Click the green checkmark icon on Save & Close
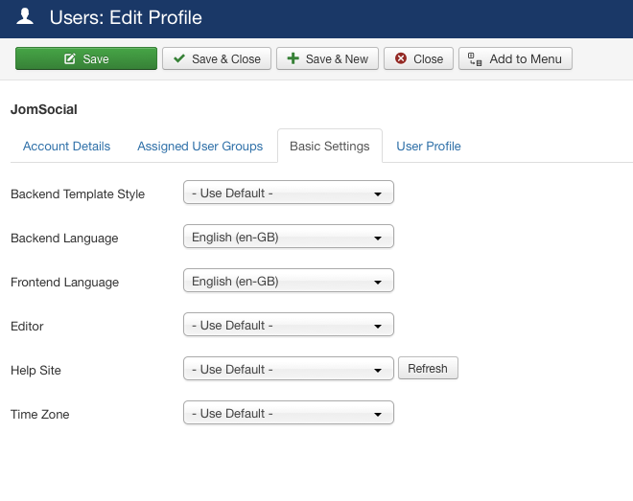633x501 pixels. pos(179,58)
